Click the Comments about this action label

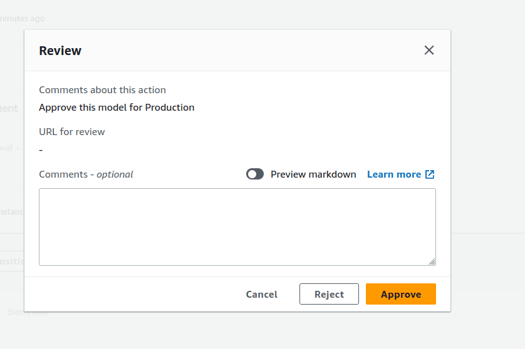point(102,90)
